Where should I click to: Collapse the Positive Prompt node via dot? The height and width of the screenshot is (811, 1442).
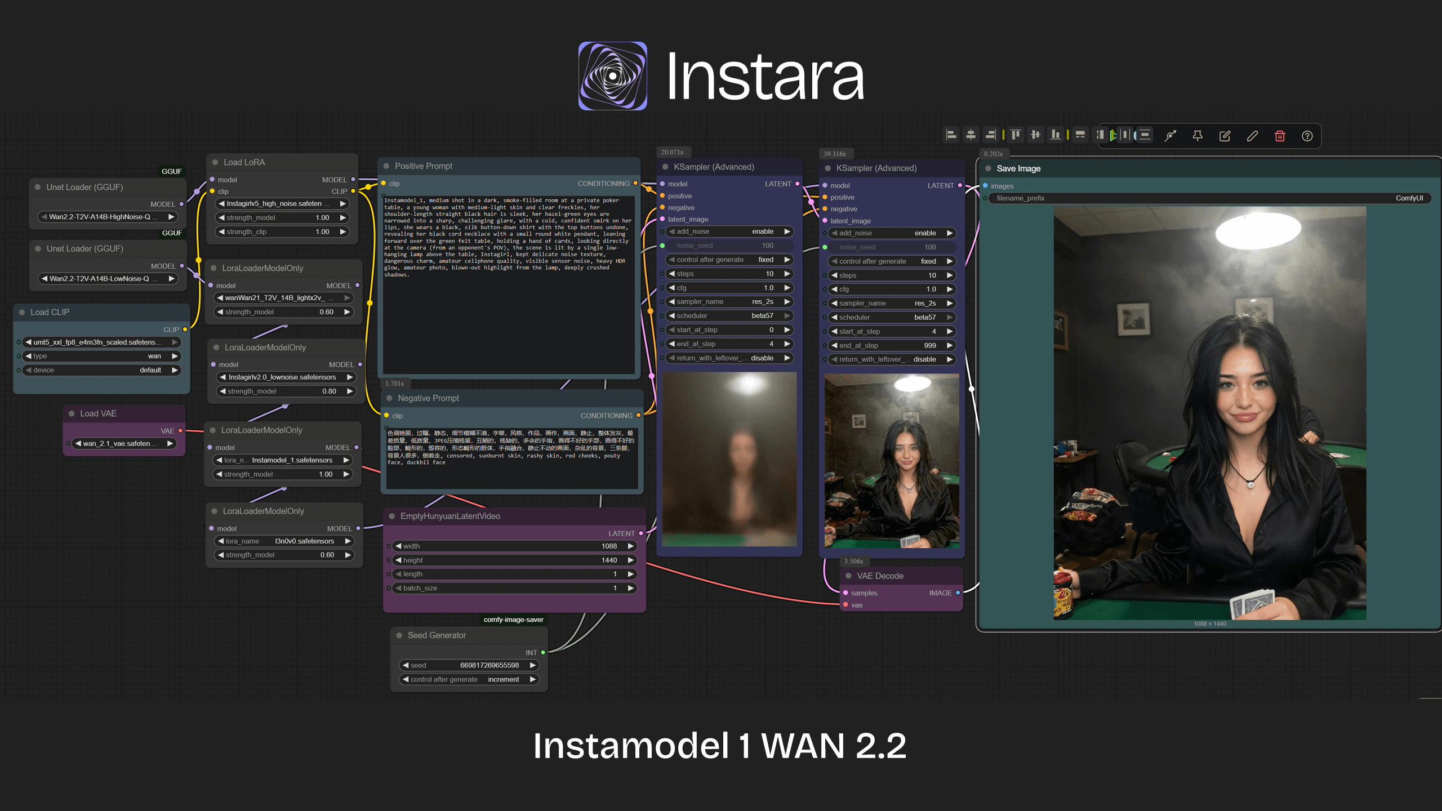[x=386, y=166]
